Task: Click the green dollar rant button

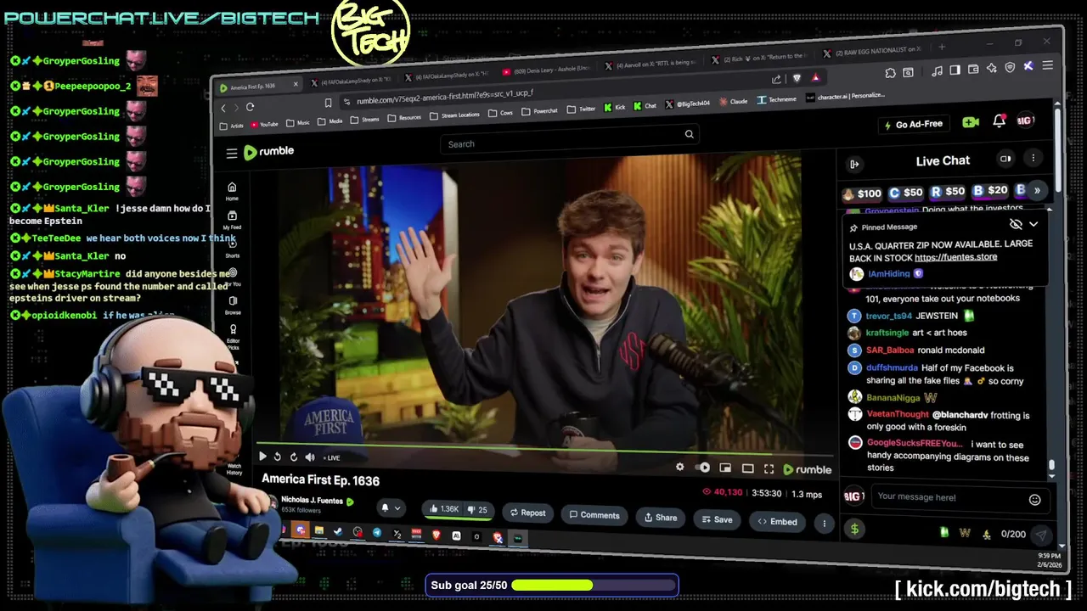Action: click(854, 530)
